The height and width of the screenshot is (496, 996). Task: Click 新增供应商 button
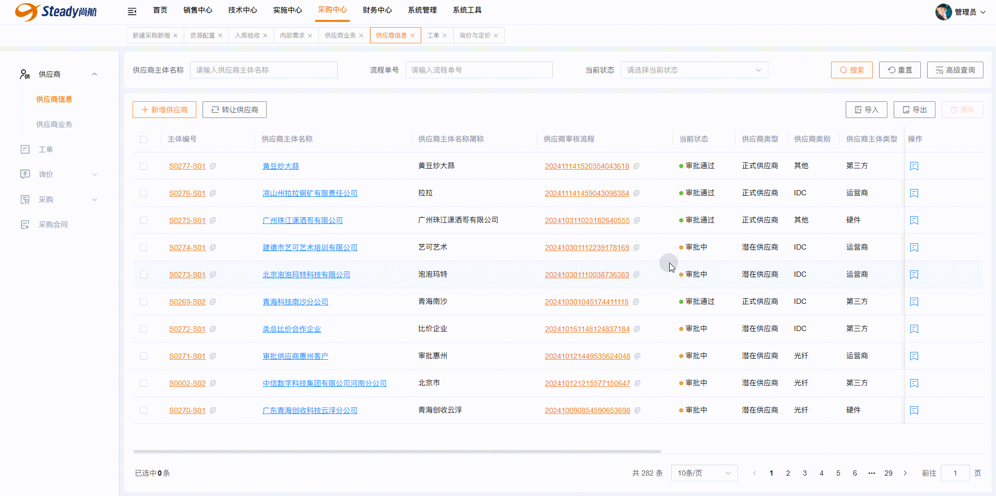point(164,110)
